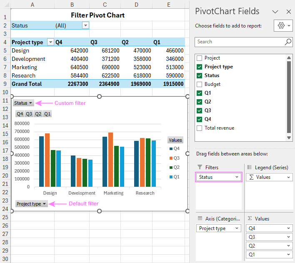Click the select-all corner of the sheet

pos(7,5)
